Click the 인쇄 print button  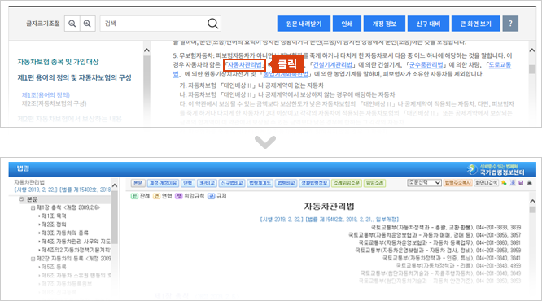click(347, 24)
